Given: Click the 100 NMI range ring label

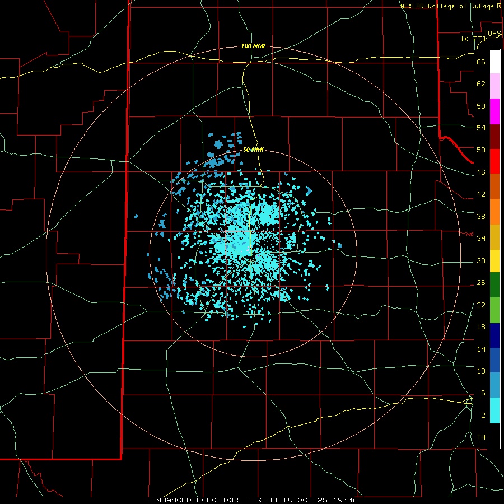Looking at the screenshot, I should click(x=253, y=46).
